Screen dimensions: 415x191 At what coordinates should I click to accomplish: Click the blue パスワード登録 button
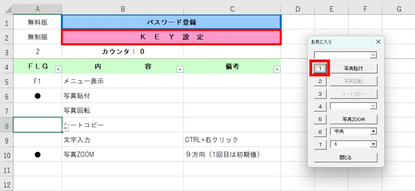tap(171, 22)
